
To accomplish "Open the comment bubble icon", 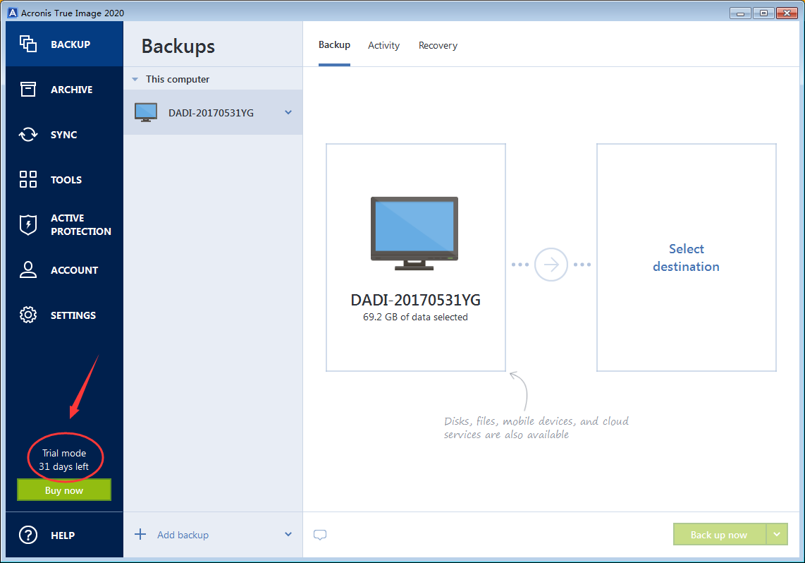I will tap(320, 535).
